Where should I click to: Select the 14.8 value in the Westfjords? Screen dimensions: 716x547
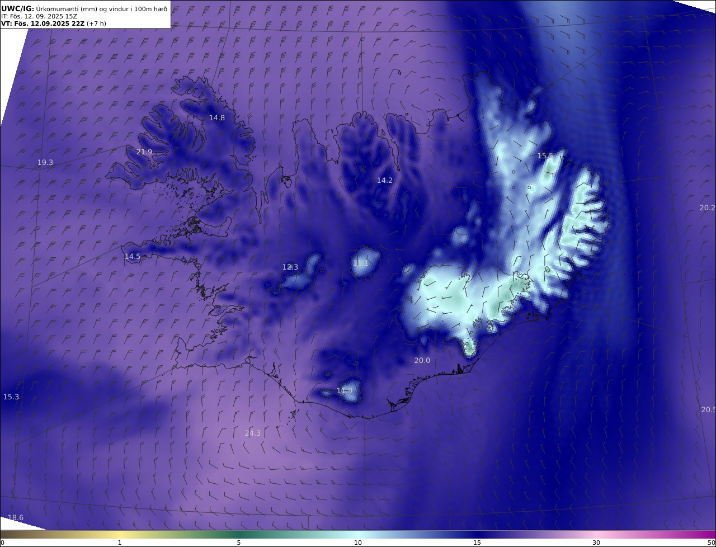(217, 117)
